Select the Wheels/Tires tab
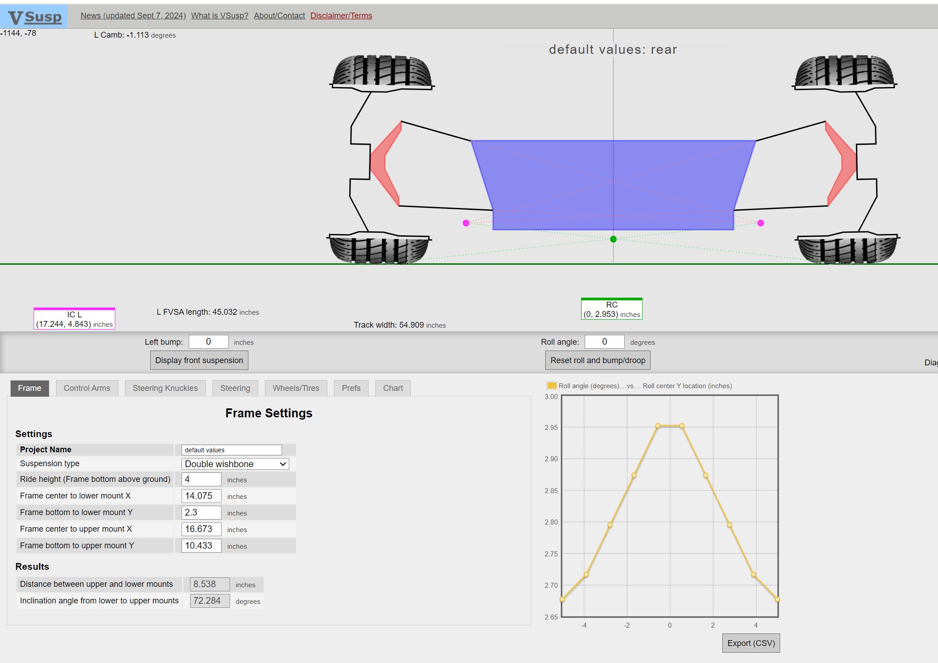Image resolution: width=938 pixels, height=663 pixels. tap(296, 388)
